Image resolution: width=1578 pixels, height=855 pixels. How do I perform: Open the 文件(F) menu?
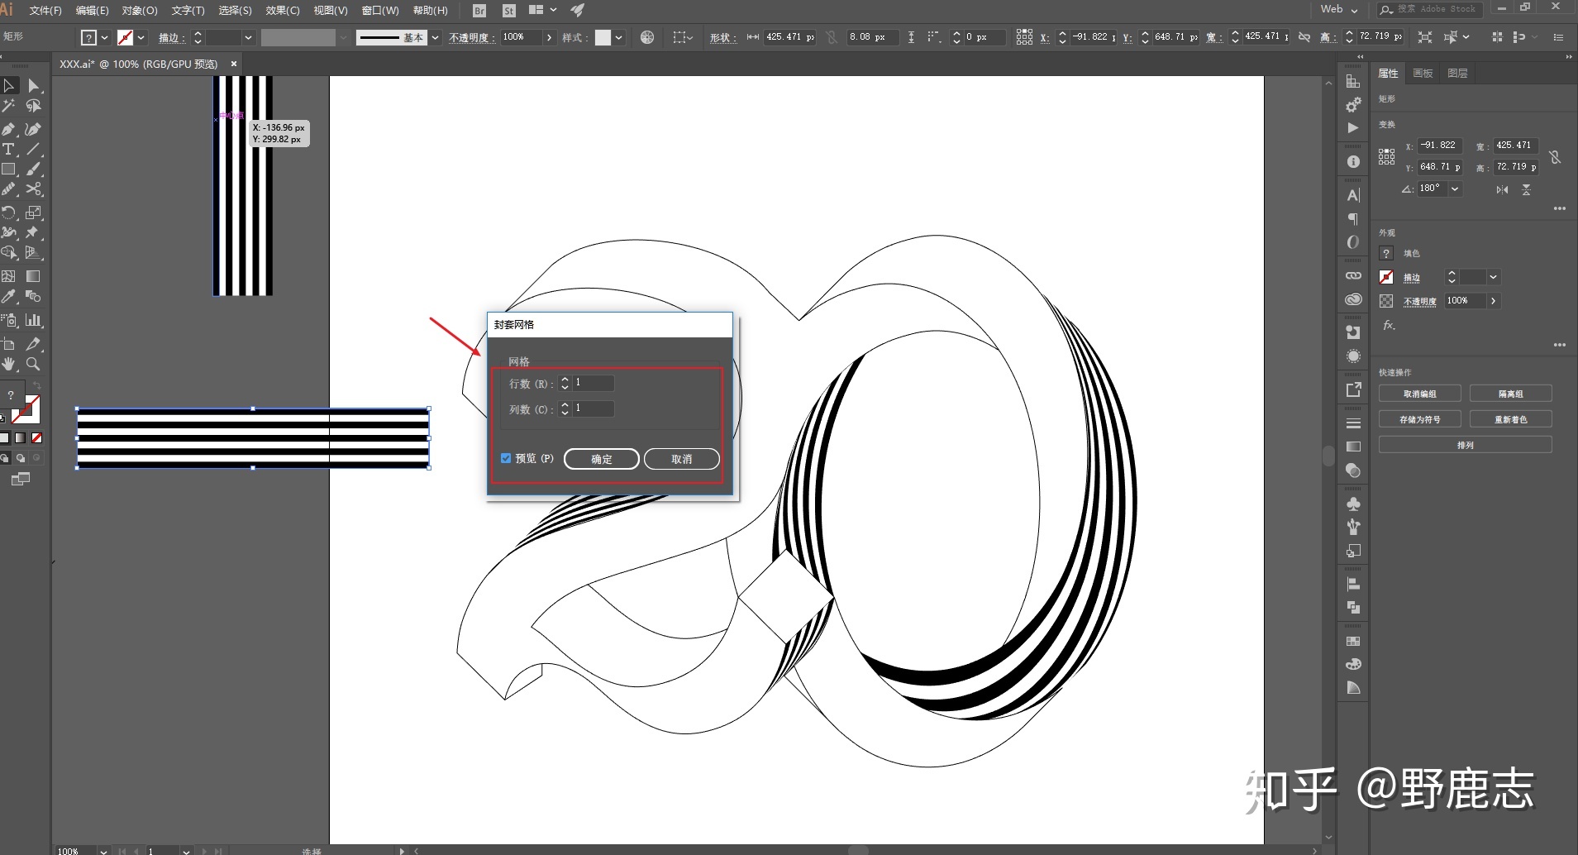(x=45, y=11)
